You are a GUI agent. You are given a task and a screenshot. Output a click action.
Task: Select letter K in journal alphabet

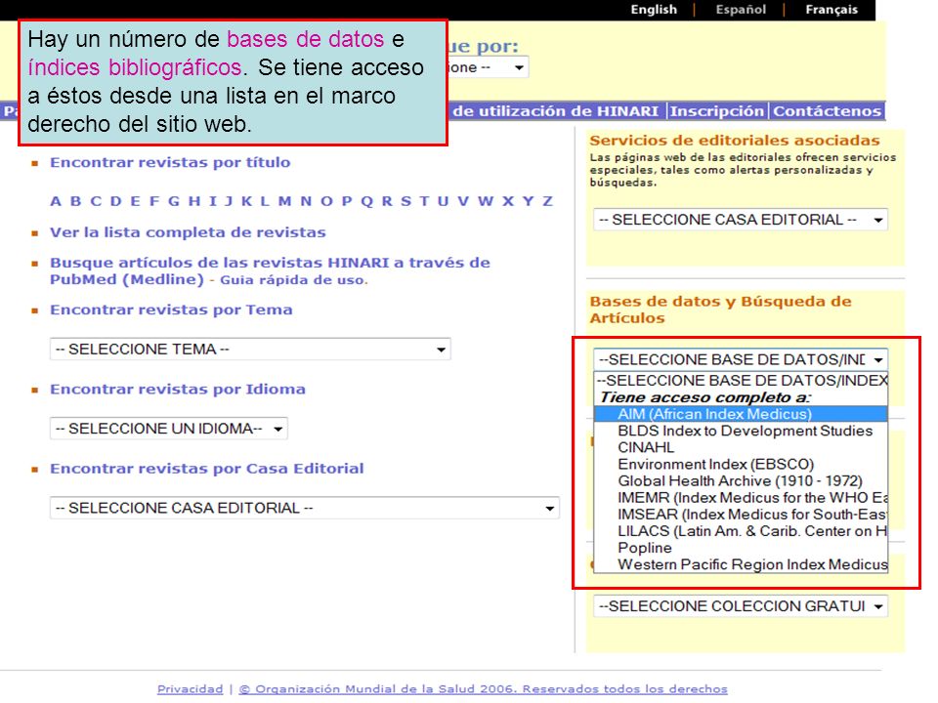pos(246,201)
